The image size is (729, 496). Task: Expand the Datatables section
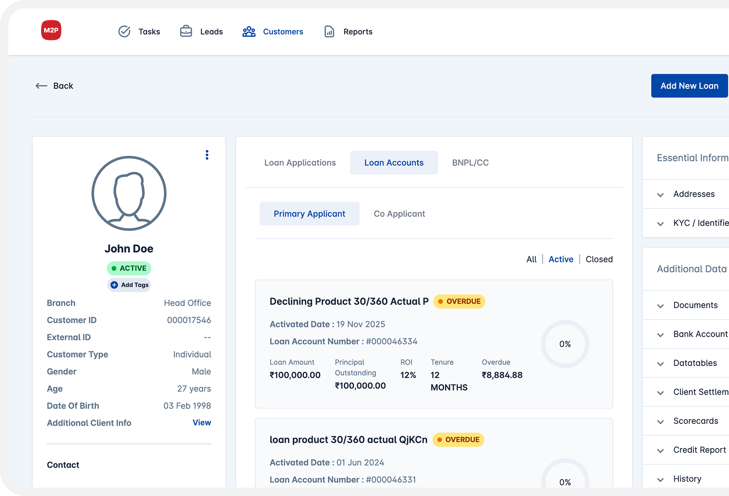point(686,363)
